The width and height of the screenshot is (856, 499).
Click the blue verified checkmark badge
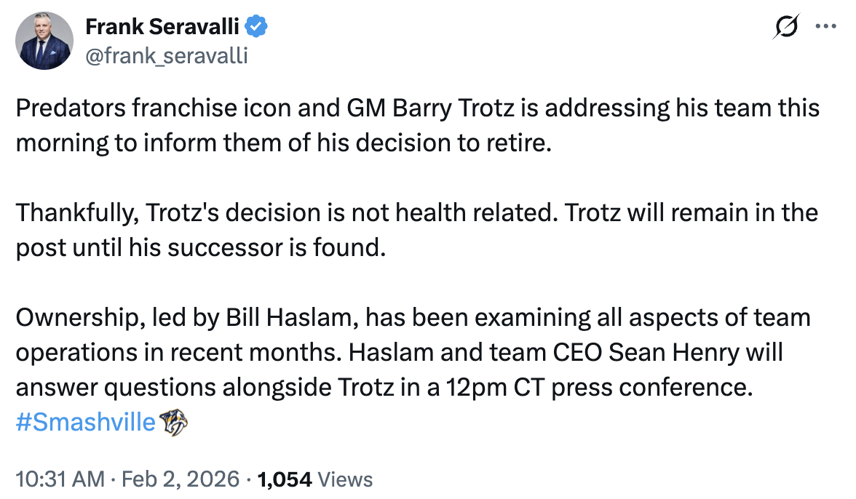(x=255, y=28)
